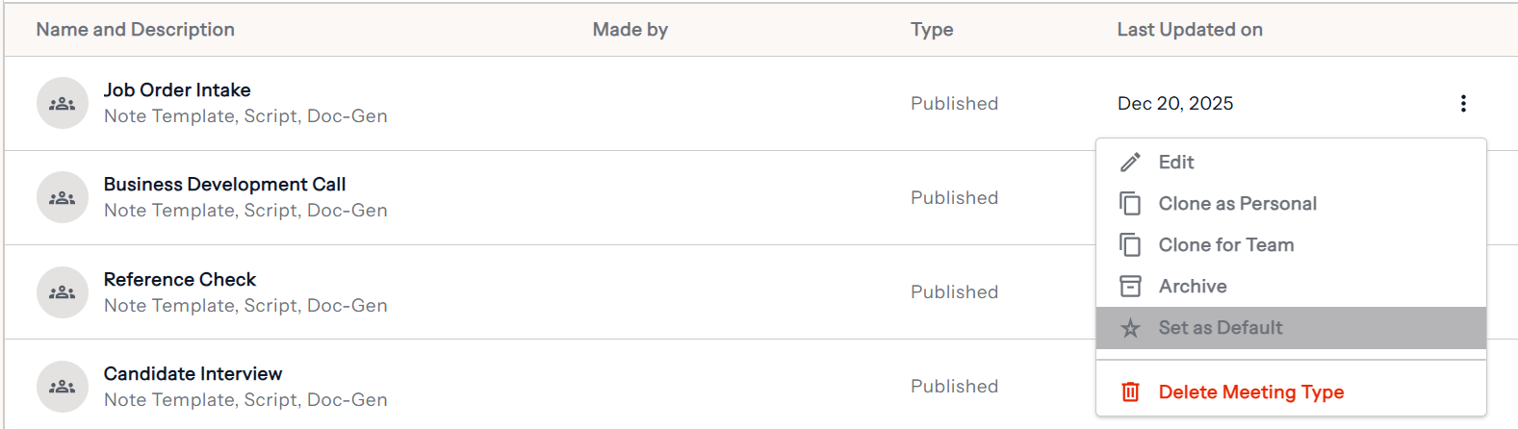Select Edit from the context menu

(x=1176, y=163)
